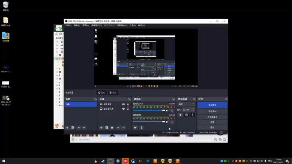Screen dimensions: 292x164
Task: Click 停止推流 stop streaming button
Action: 212,105
